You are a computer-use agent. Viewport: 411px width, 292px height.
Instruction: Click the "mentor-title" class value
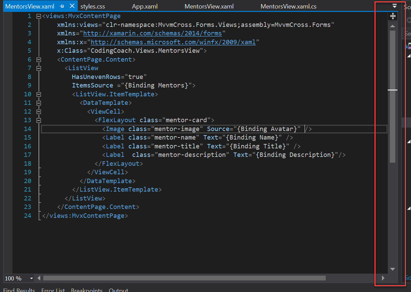tap(177, 146)
